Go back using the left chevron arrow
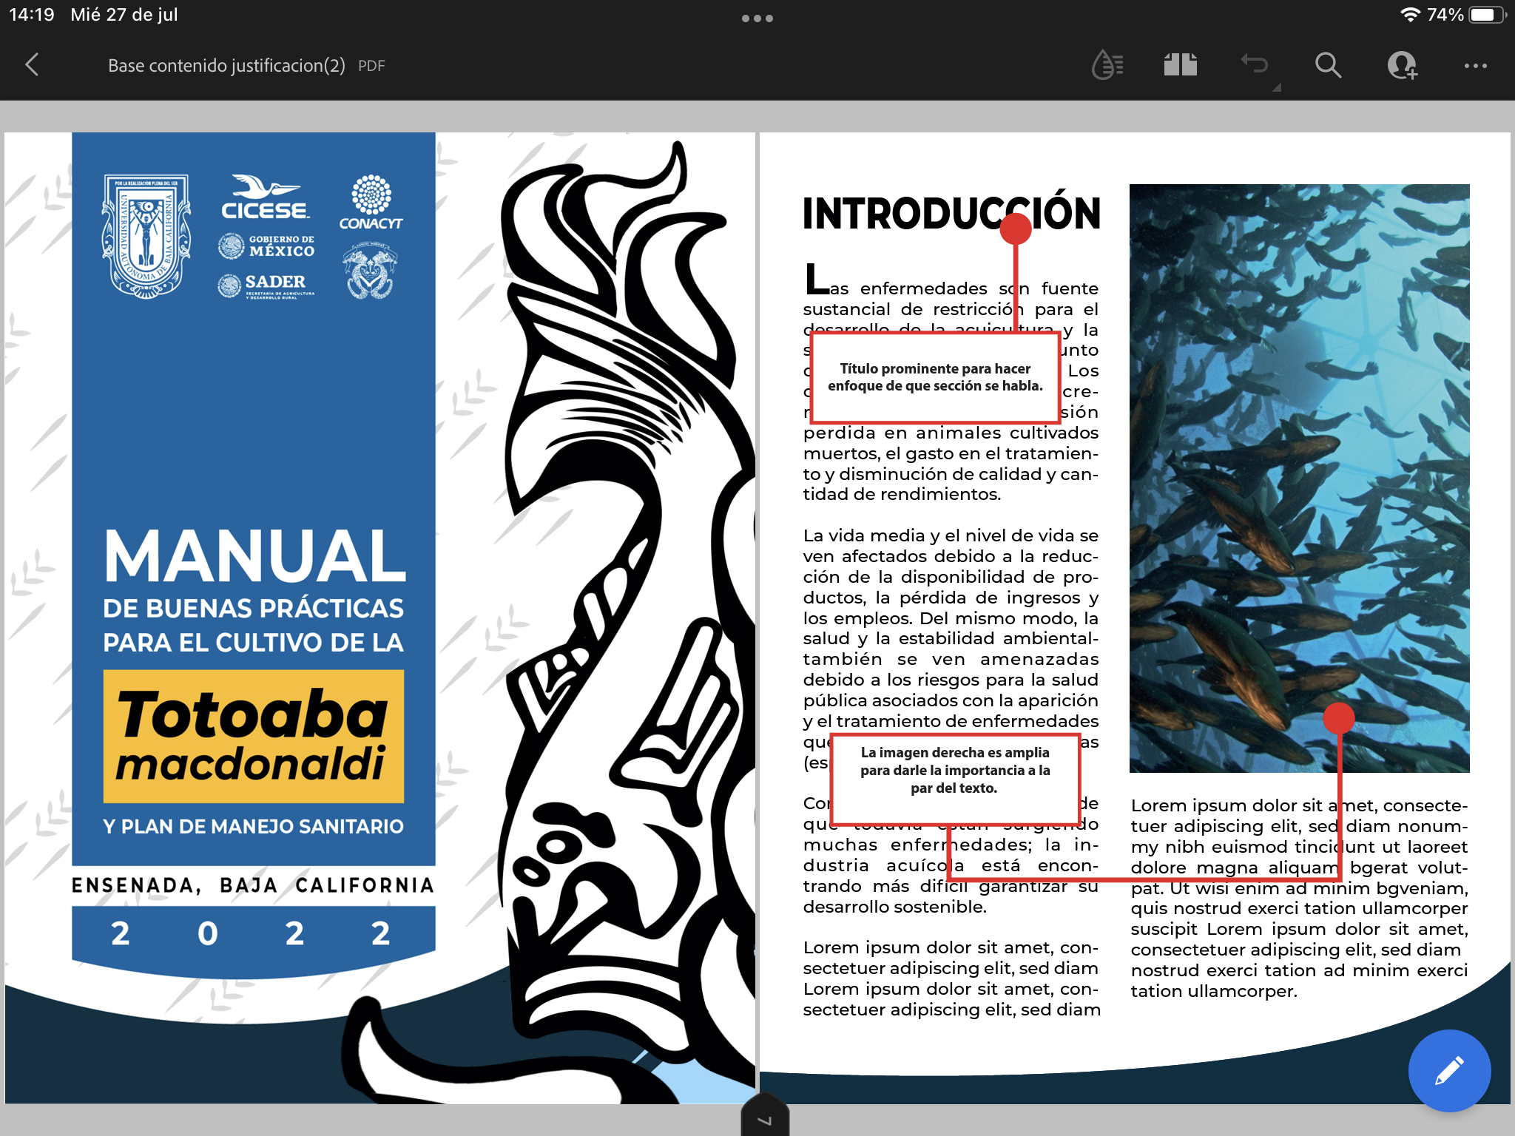This screenshot has width=1515, height=1136. tap(32, 65)
